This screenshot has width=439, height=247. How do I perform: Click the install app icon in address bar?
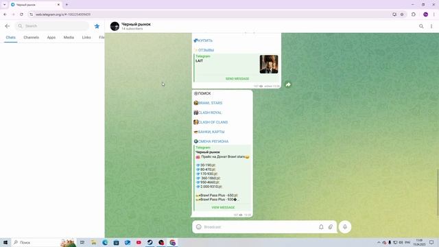394,14
